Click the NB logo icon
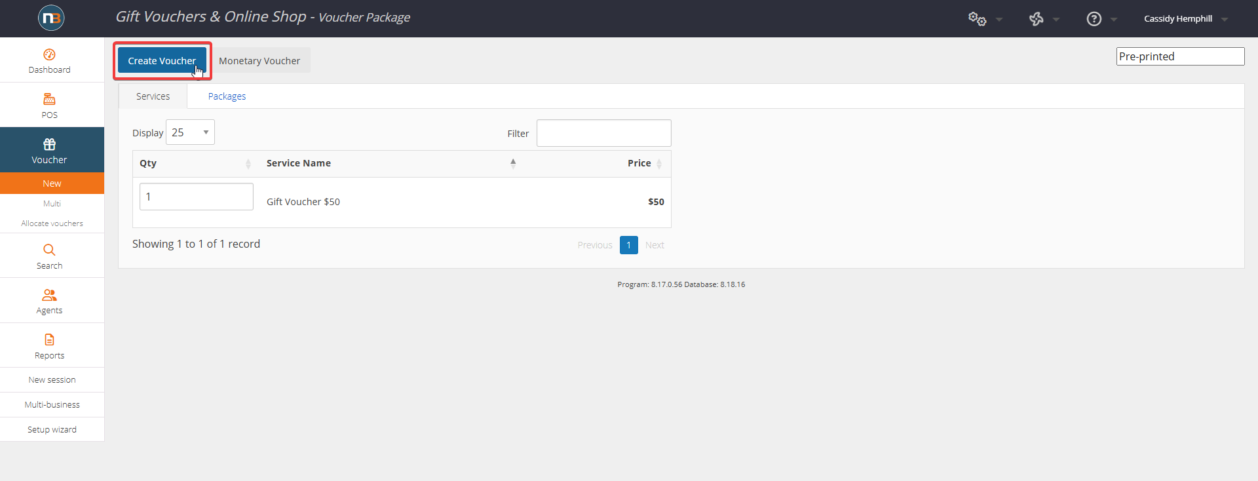This screenshot has width=1258, height=481. pyautogui.click(x=51, y=18)
